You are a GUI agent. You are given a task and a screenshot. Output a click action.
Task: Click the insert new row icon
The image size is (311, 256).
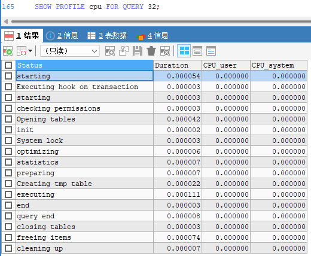[x=8, y=51]
